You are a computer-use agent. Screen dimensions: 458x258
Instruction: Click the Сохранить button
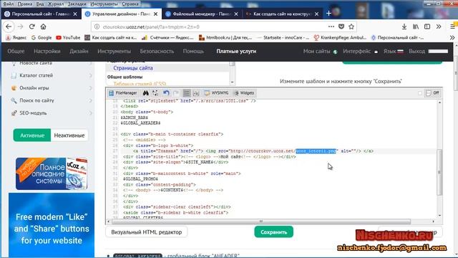click(273, 232)
